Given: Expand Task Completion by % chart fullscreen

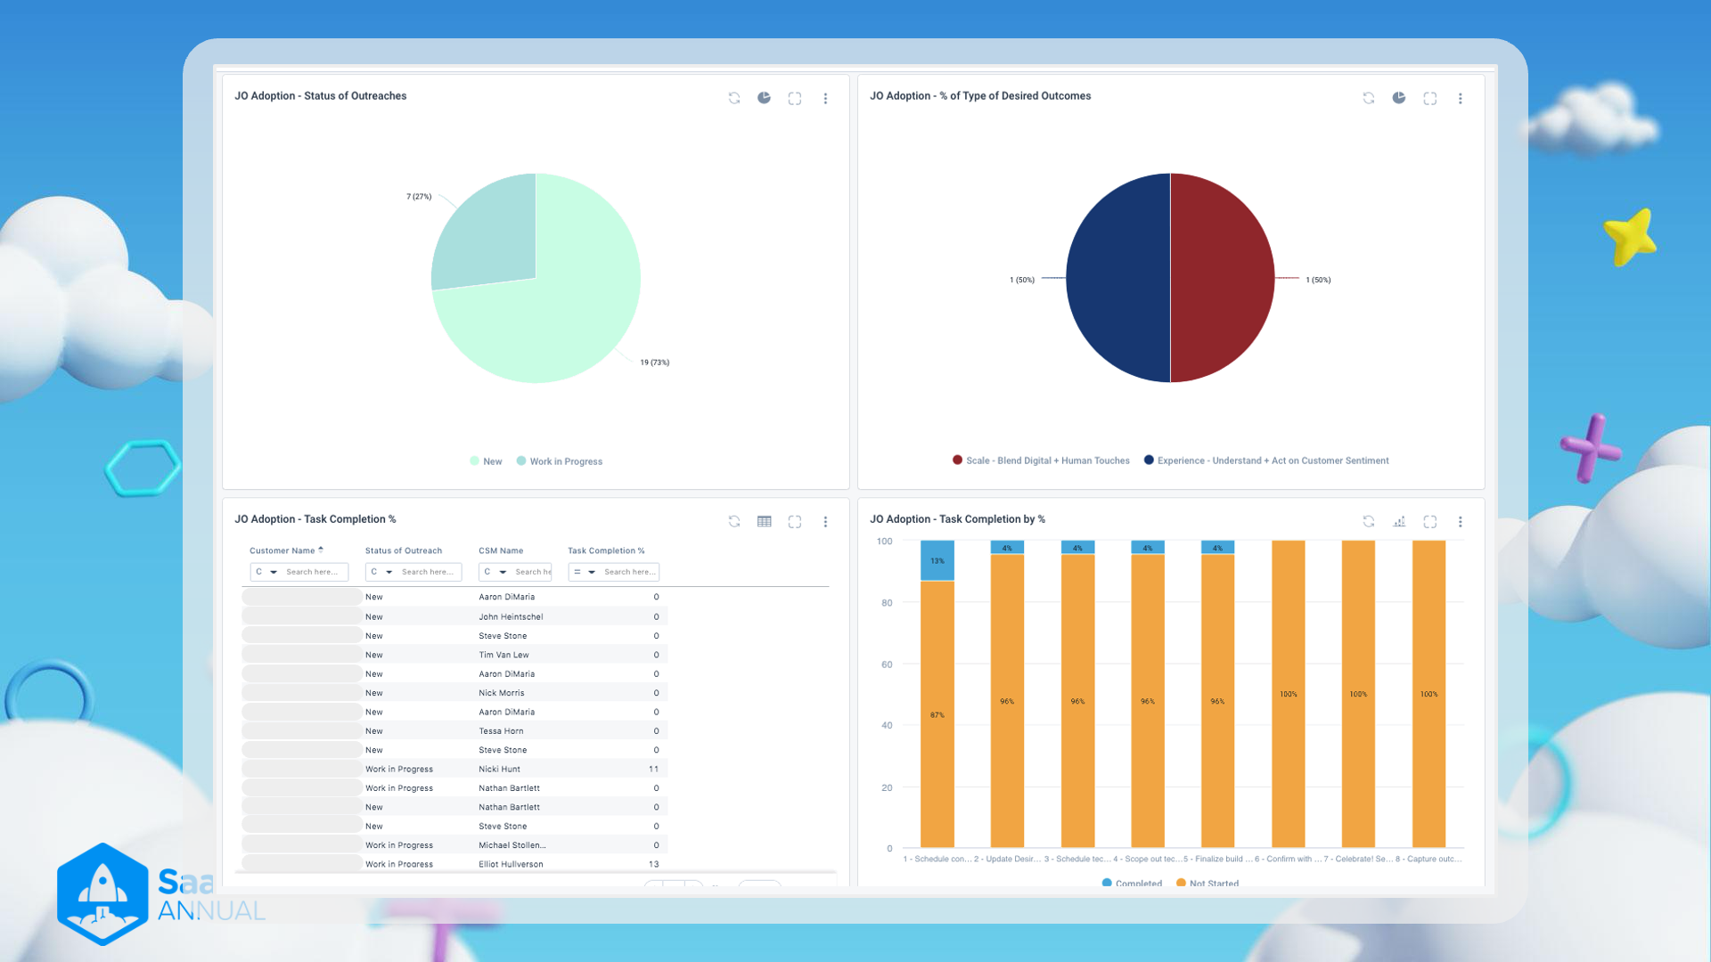Looking at the screenshot, I should (1430, 521).
